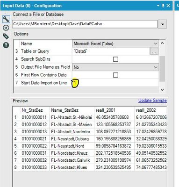Select cell FL-Neustadt,Nord
The width and height of the screenshot is (179, 187).
pos(72,146)
